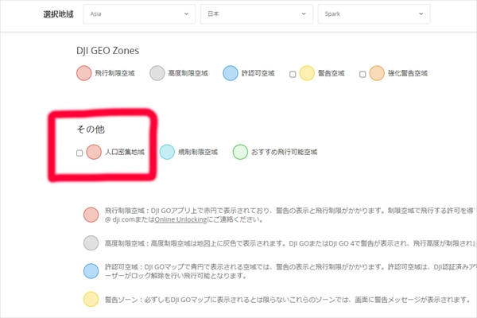477x318 pixels.
Task: Click the gray 高度制限空域 zone circle
Action: 157,73
